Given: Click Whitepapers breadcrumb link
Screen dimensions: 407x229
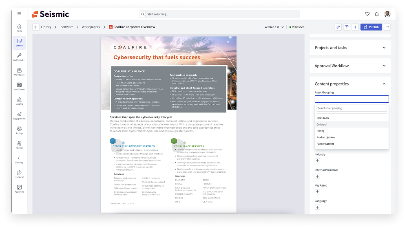Looking at the screenshot, I should 91,27.
